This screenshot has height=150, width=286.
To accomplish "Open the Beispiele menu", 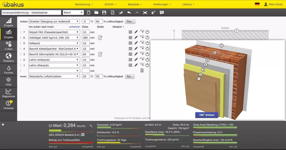I will pos(135,4).
